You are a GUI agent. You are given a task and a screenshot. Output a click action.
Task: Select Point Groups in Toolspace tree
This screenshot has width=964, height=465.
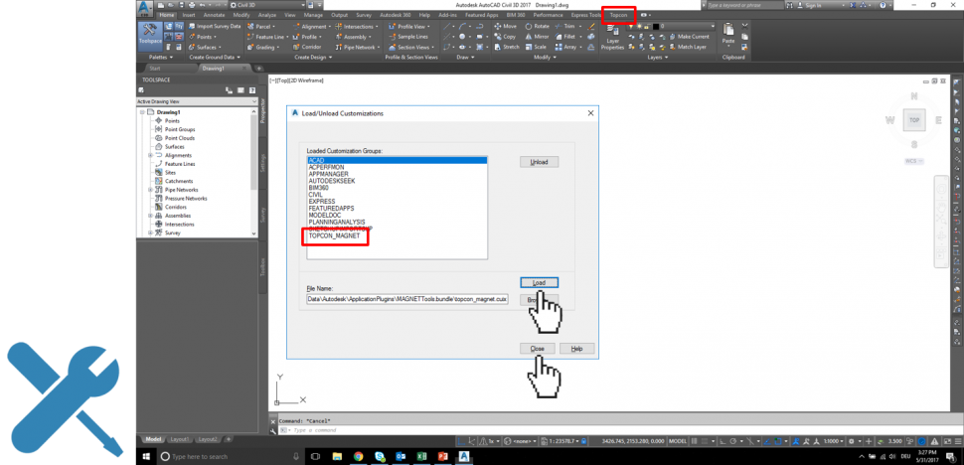point(180,129)
